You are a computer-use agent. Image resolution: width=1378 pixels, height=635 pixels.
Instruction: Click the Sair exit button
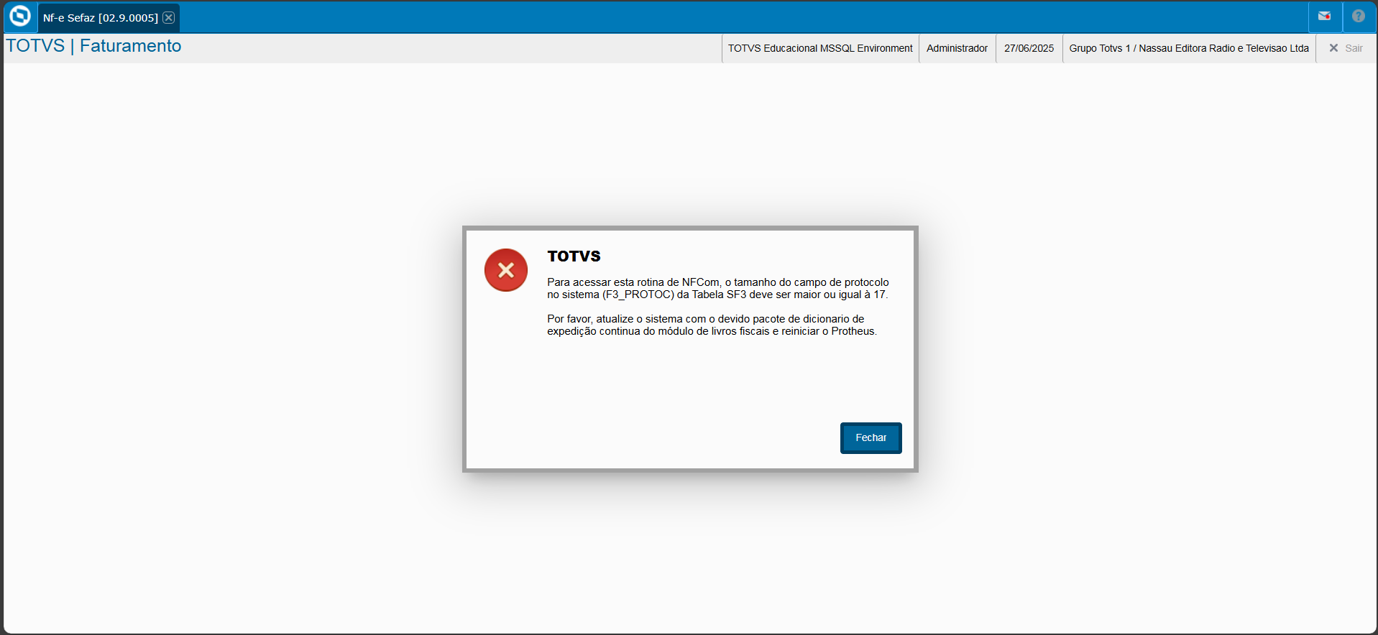click(x=1346, y=48)
